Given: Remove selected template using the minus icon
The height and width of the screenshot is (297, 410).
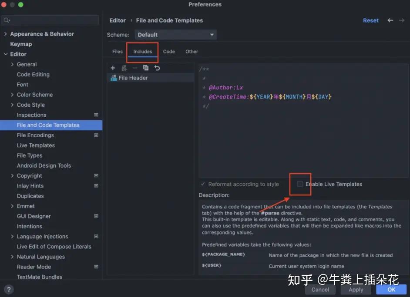Looking at the screenshot, I should click(134, 68).
